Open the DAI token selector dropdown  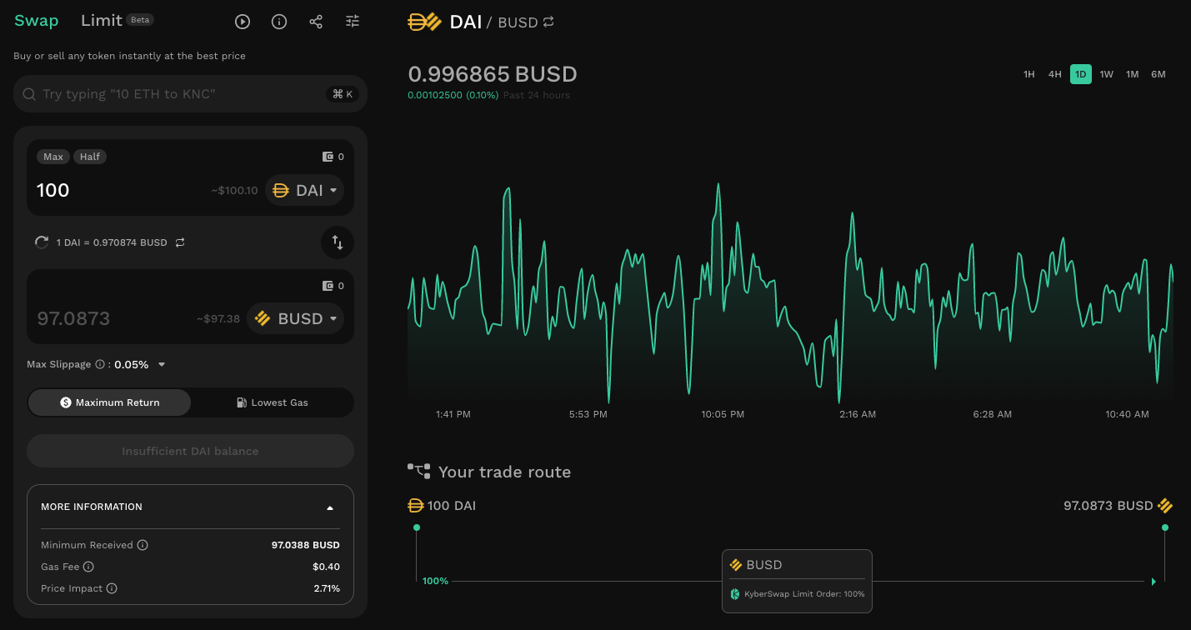(305, 190)
